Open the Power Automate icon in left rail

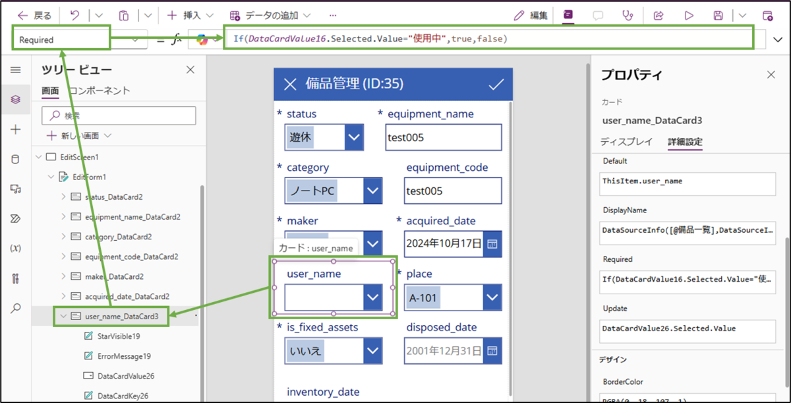click(x=16, y=218)
